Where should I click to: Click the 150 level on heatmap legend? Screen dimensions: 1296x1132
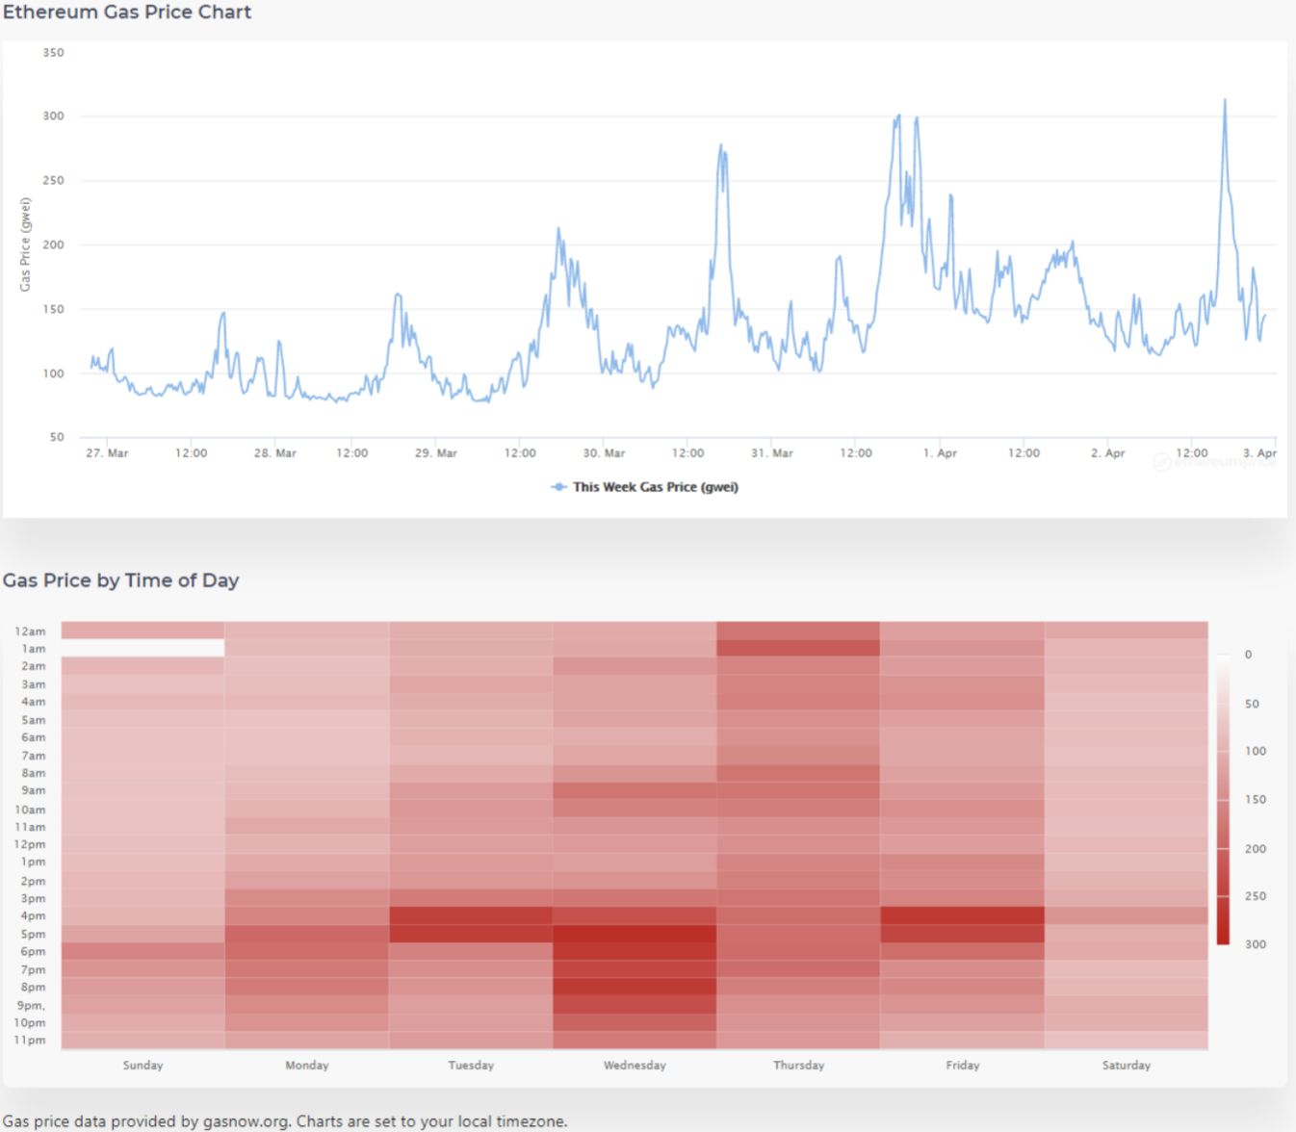coord(1256,800)
